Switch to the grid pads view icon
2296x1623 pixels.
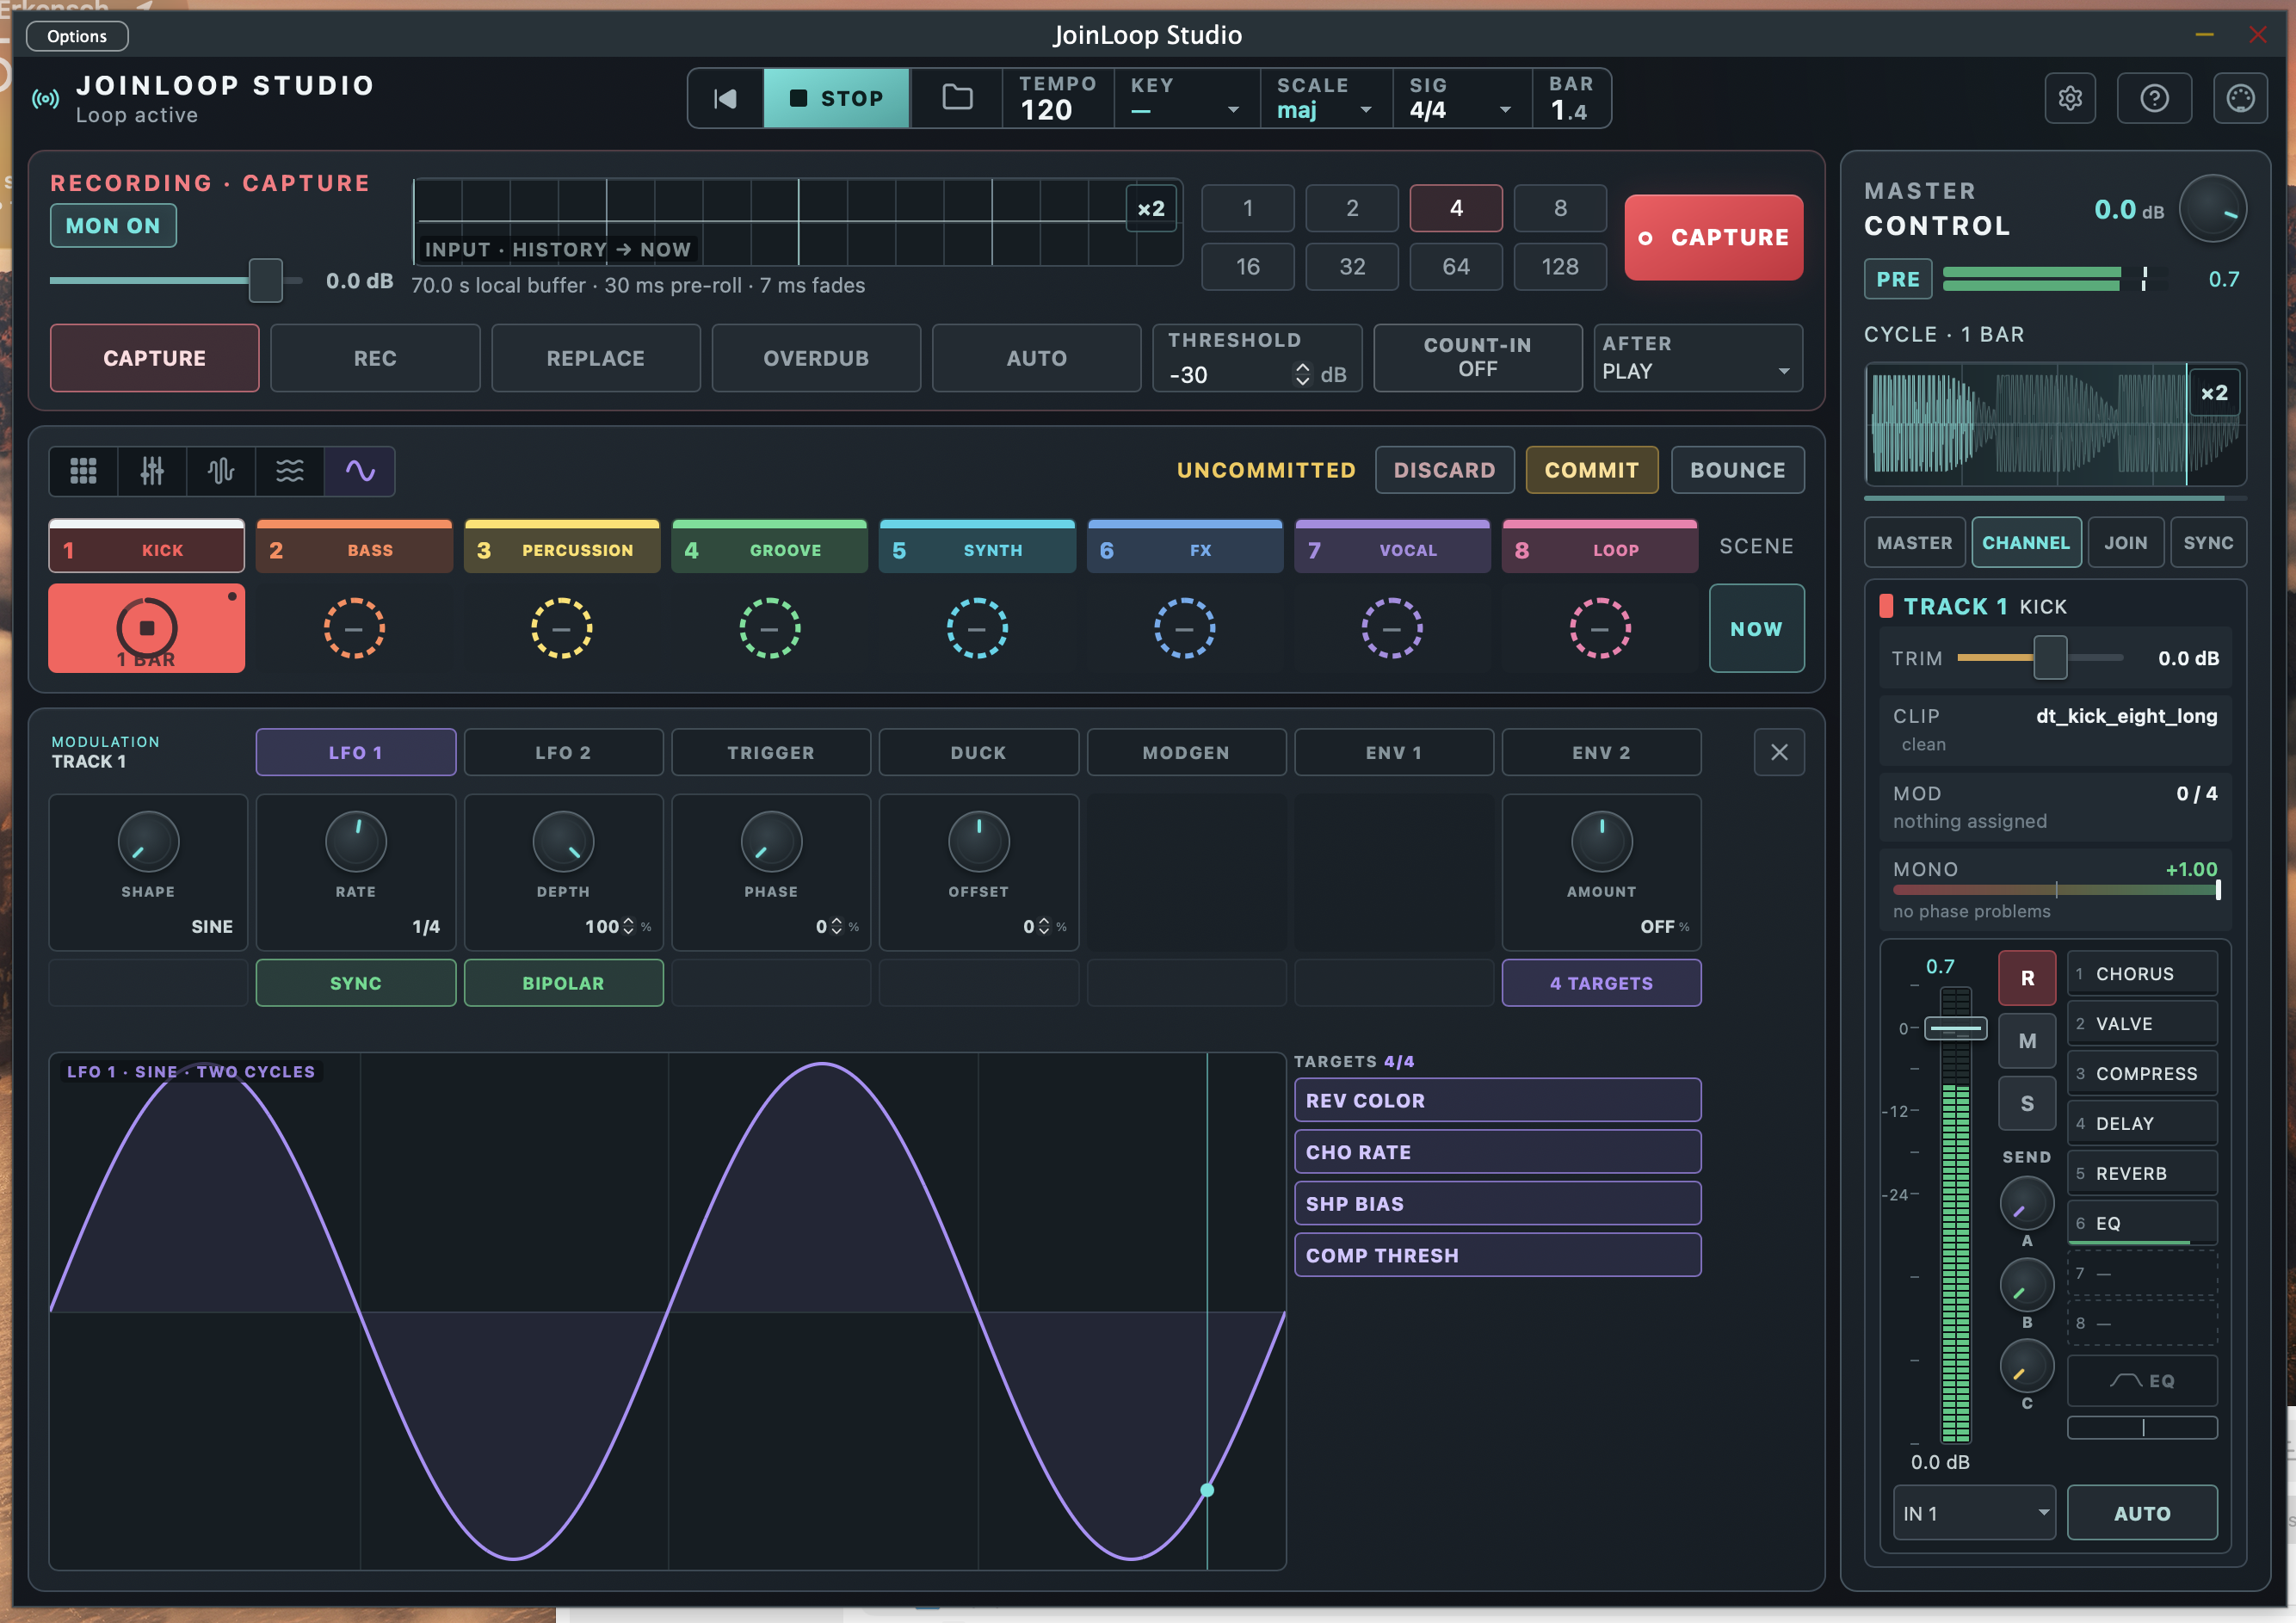83,471
